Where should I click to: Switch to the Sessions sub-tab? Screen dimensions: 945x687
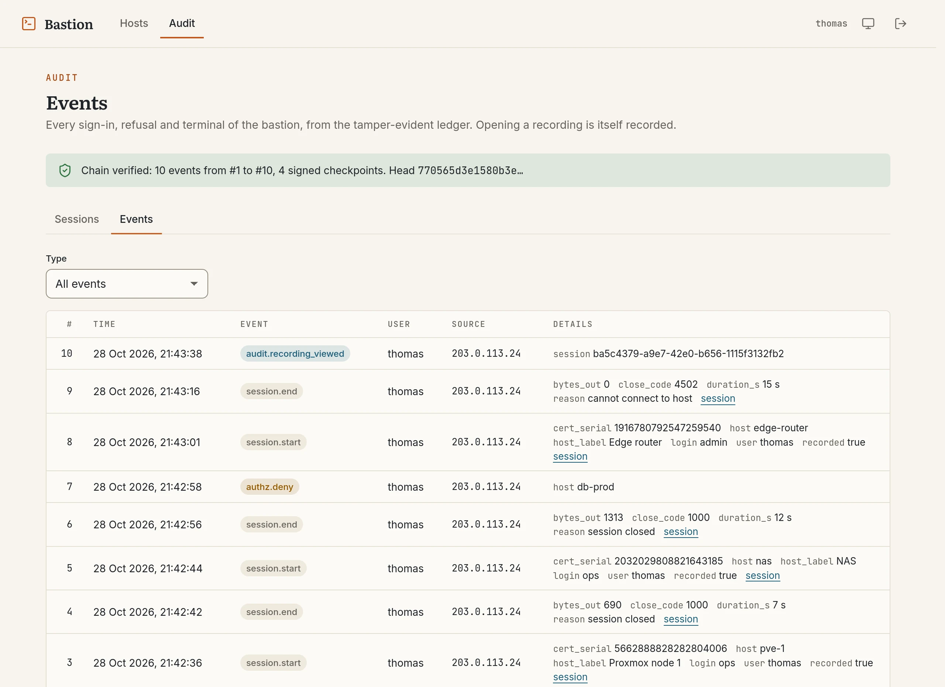(x=77, y=219)
